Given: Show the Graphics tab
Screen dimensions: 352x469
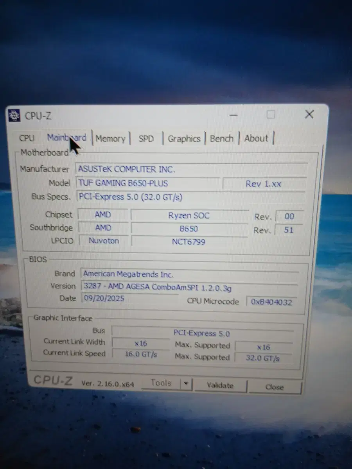Looking at the screenshot, I should (184, 138).
